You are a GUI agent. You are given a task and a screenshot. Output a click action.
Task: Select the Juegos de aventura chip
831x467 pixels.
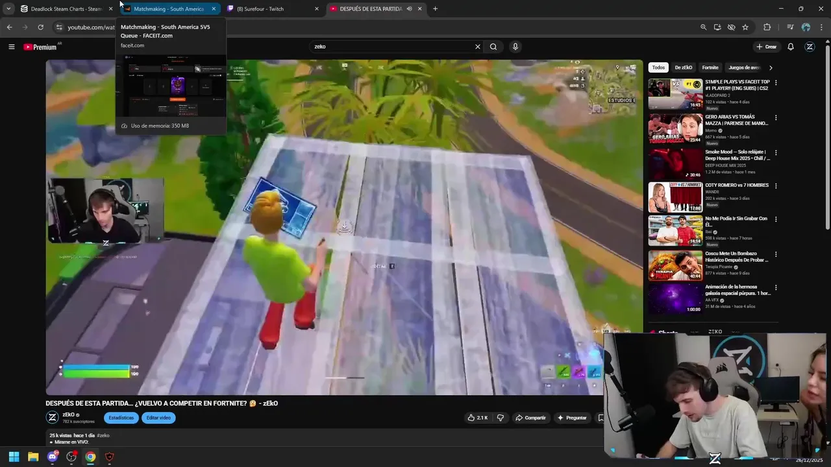(744, 67)
